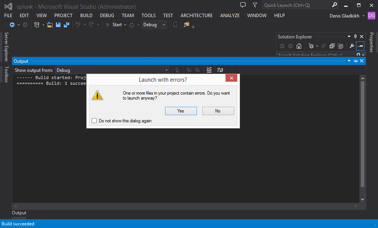Toggle auto hide pin on Output window
The height and width of the screenshot is (228, 378).
pos(355,61)
